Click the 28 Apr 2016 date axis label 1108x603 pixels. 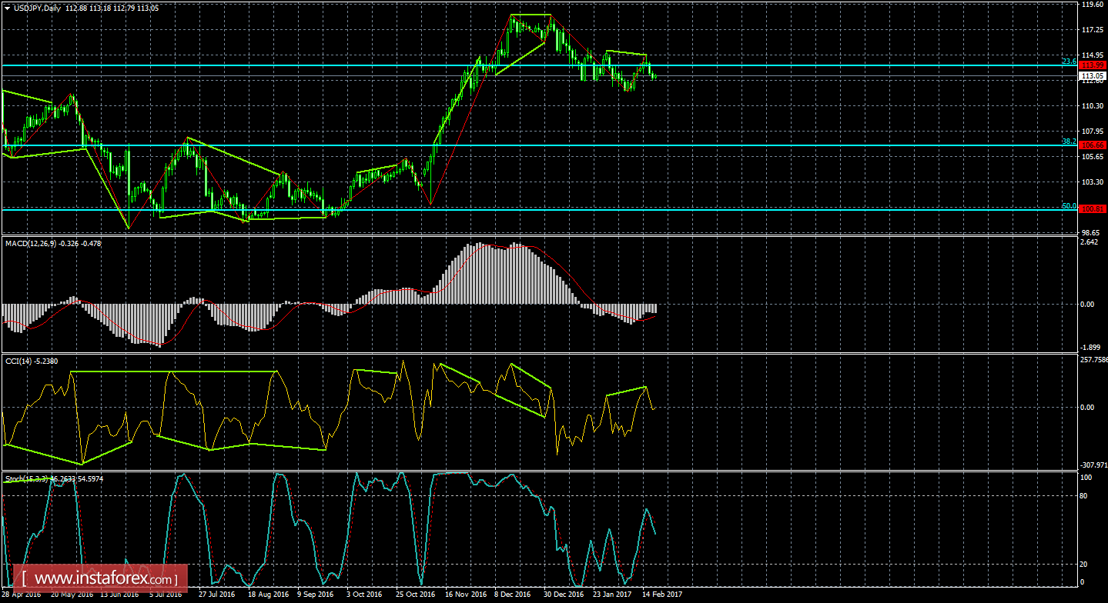point(21,593)
